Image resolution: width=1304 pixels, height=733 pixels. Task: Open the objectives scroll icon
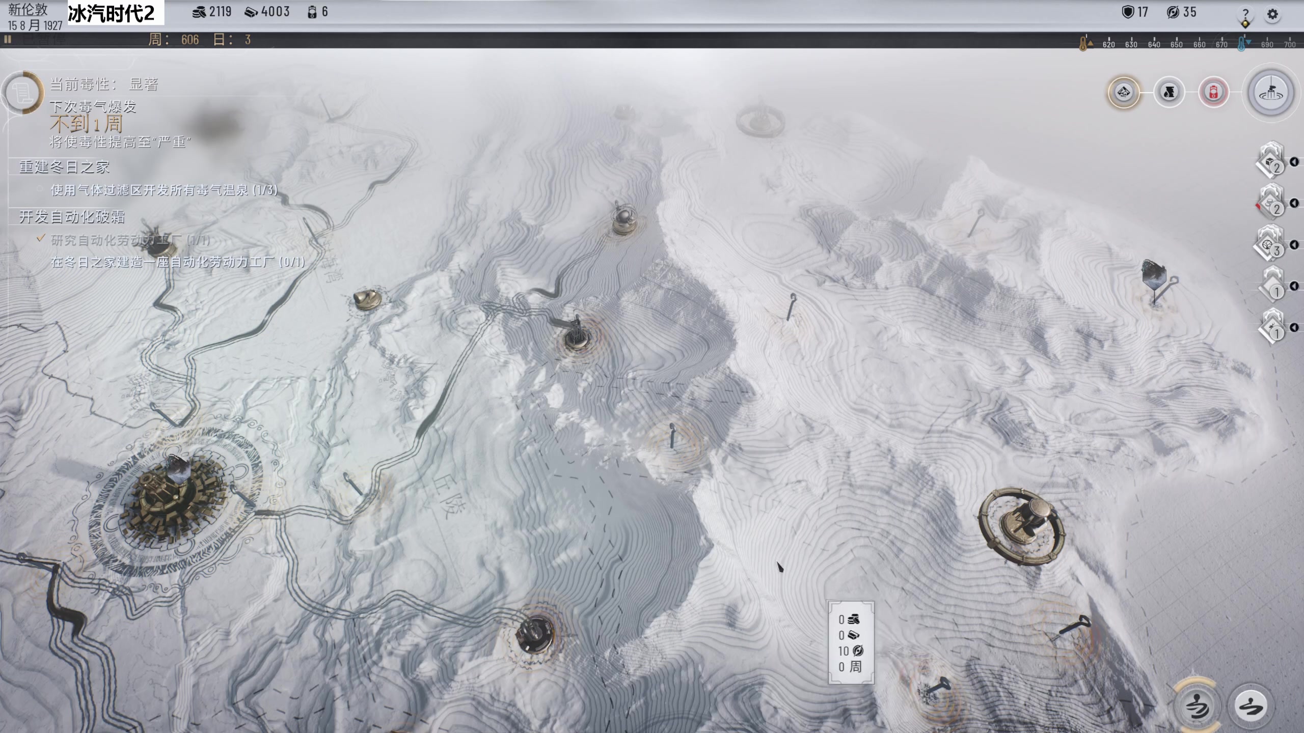[23, 93]
